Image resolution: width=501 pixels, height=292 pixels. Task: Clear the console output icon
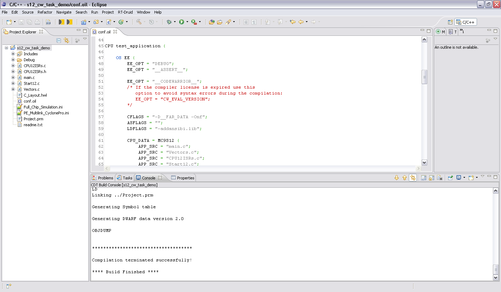(x=440, y=178)
